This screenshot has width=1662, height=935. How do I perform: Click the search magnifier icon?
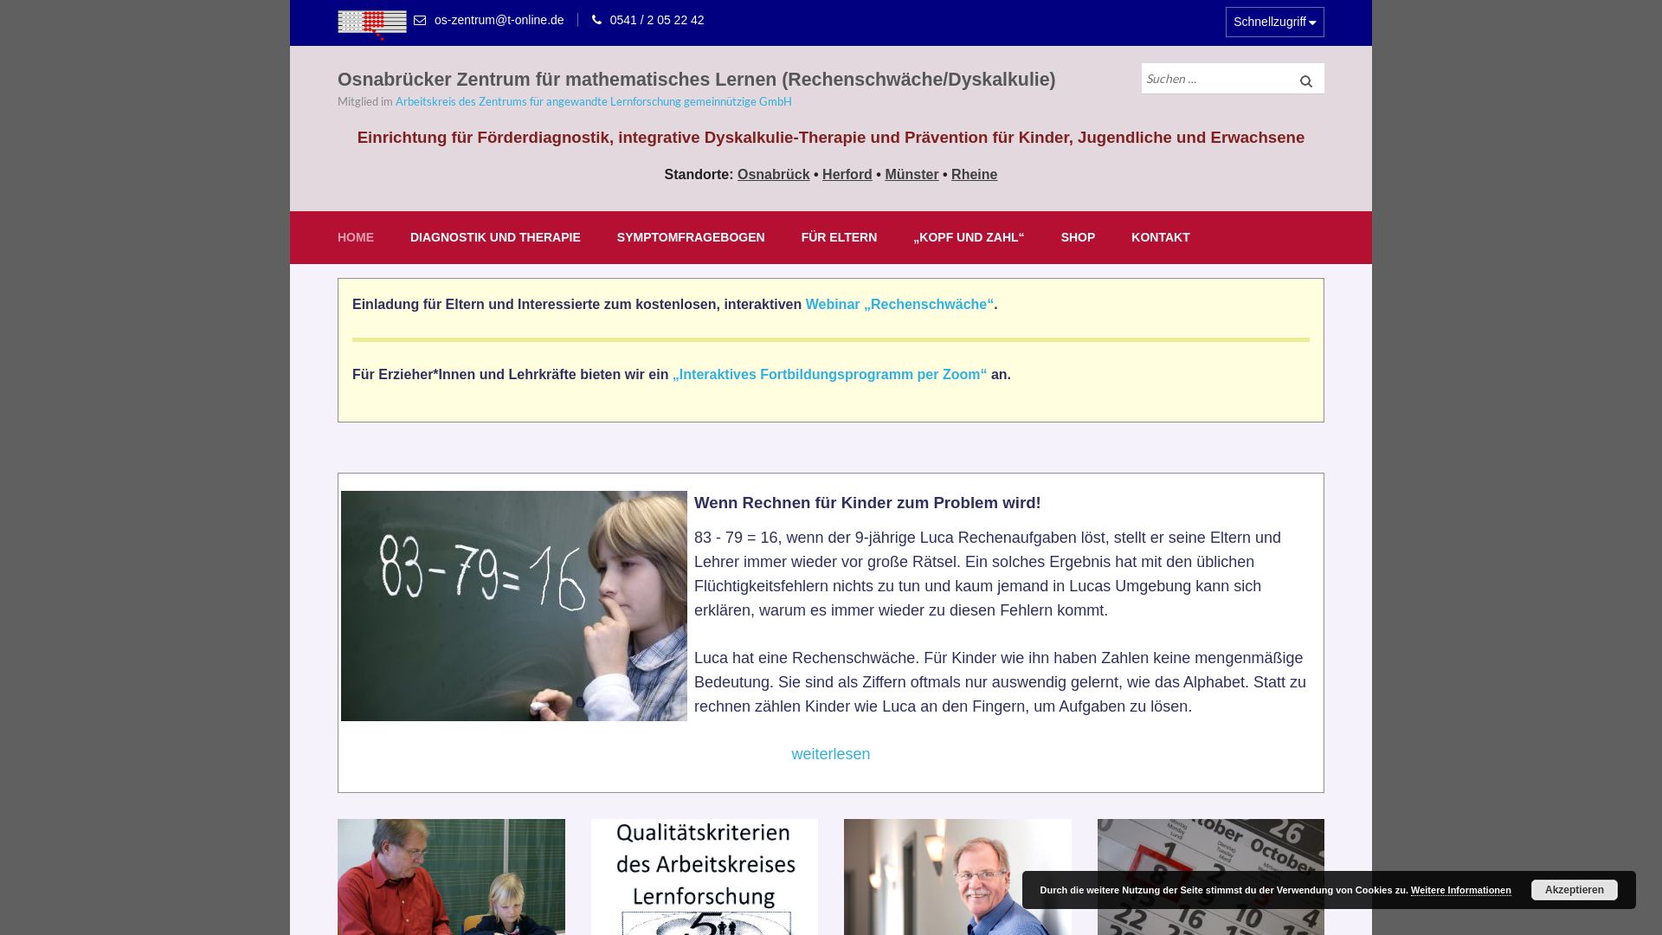pos(1305,81)
